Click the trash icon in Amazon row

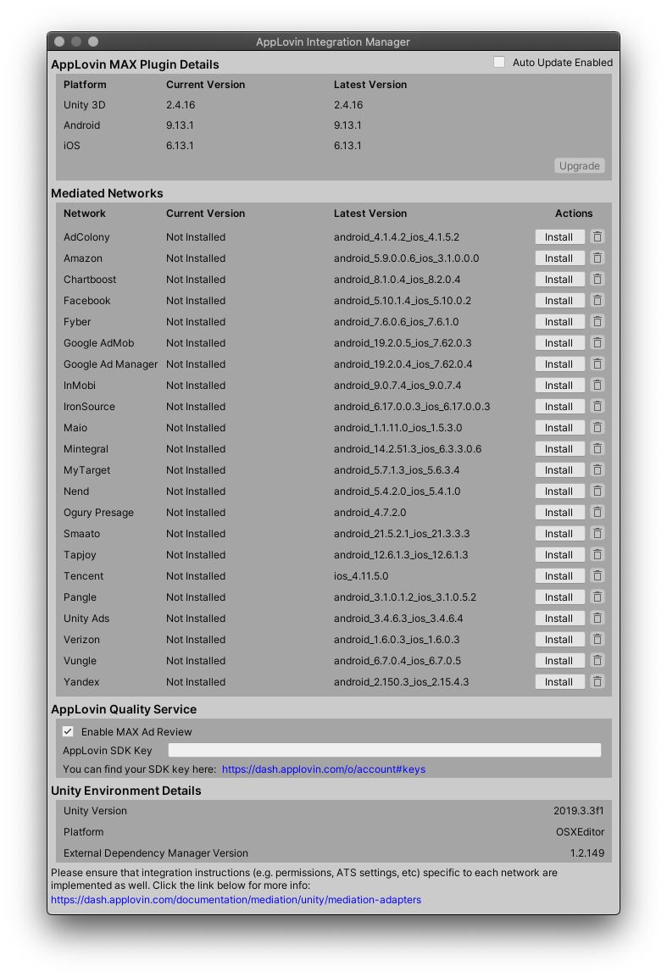(598, 258)
